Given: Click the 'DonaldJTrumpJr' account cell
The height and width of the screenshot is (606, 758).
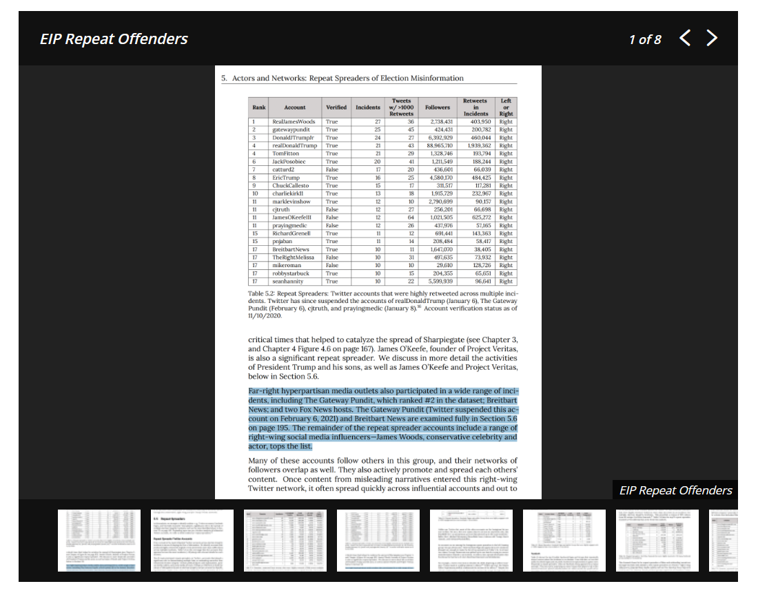Looking at the screenshot, I should point(295,138).
